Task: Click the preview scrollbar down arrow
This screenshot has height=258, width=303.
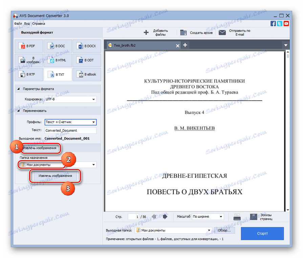Action: [288, 210]
